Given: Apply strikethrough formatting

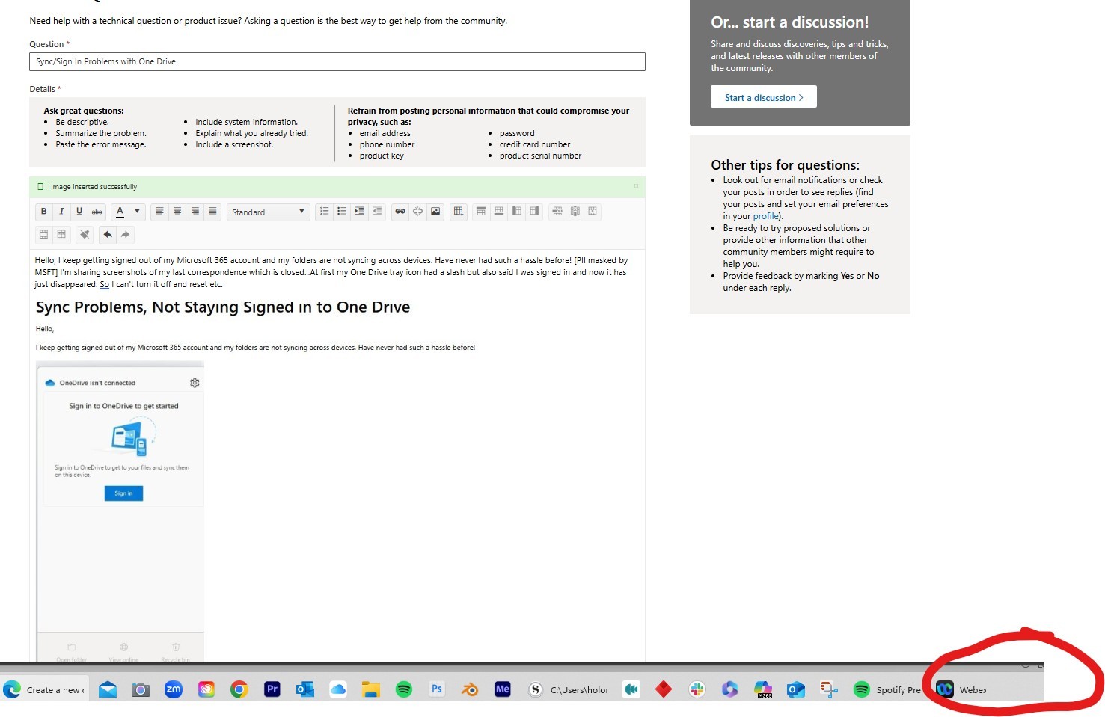Looking at the screenshot, I should click(x=97, y=212).
